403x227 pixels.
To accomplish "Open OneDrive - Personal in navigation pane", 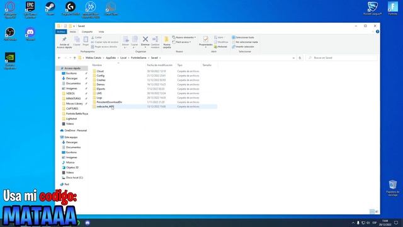I will click(76, 131).
